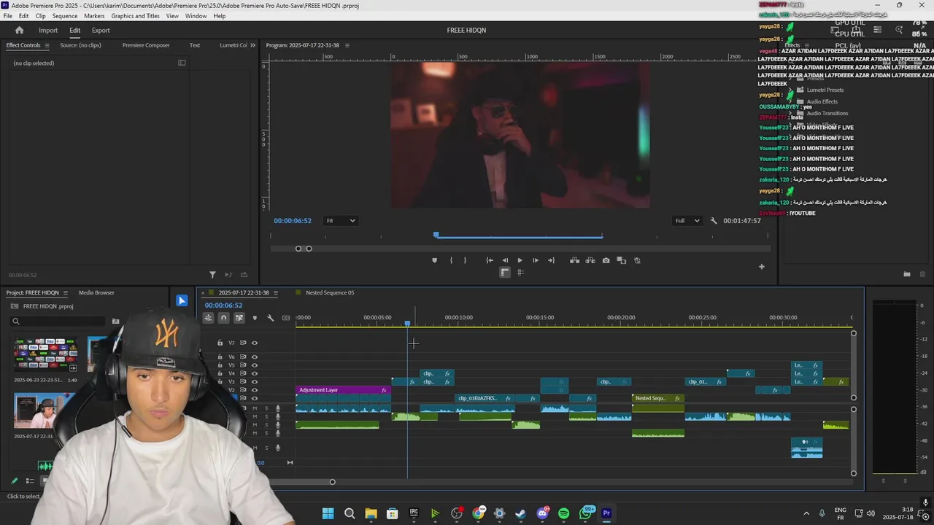Image resolution: width=934 pixels, height=525 pixels.
Task: Open the Graphics and Titles menu
Action: [x=135, y=16]
